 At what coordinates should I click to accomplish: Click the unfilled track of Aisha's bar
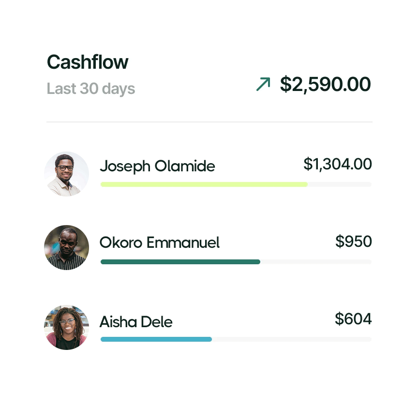click(x=292, y=339)
